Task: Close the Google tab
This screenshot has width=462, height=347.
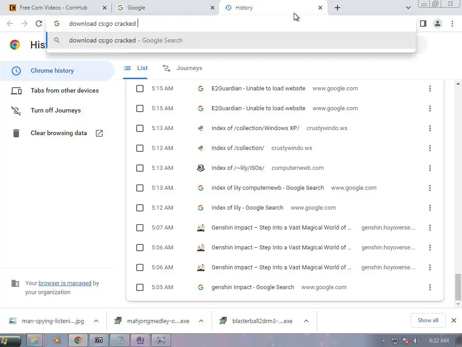Action: pos(213,8)
